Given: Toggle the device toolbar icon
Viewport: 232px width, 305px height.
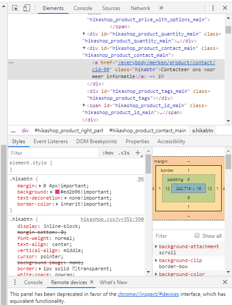Looking at the screenshot, I should [27, 8].
